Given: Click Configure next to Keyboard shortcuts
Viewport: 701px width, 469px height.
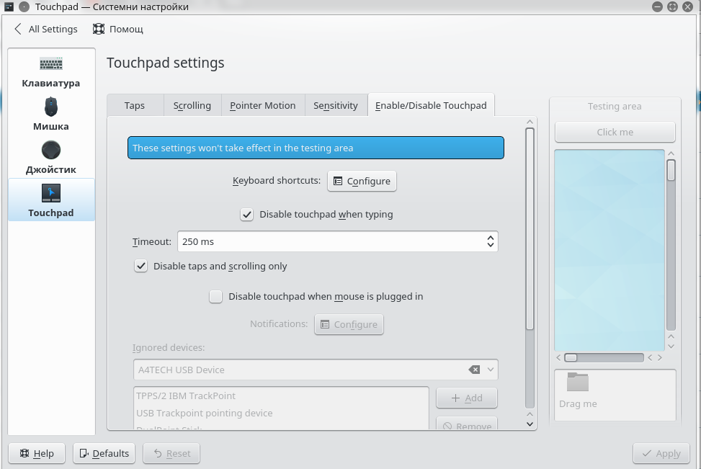Looking at the screenshot, I should [x=362, y=181].
